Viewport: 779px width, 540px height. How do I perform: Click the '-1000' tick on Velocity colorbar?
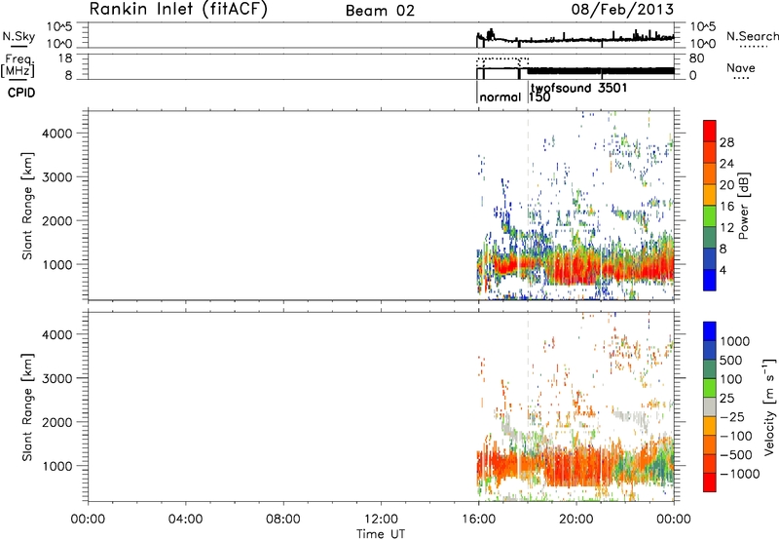pyautogui.click(x=740, y=474)
